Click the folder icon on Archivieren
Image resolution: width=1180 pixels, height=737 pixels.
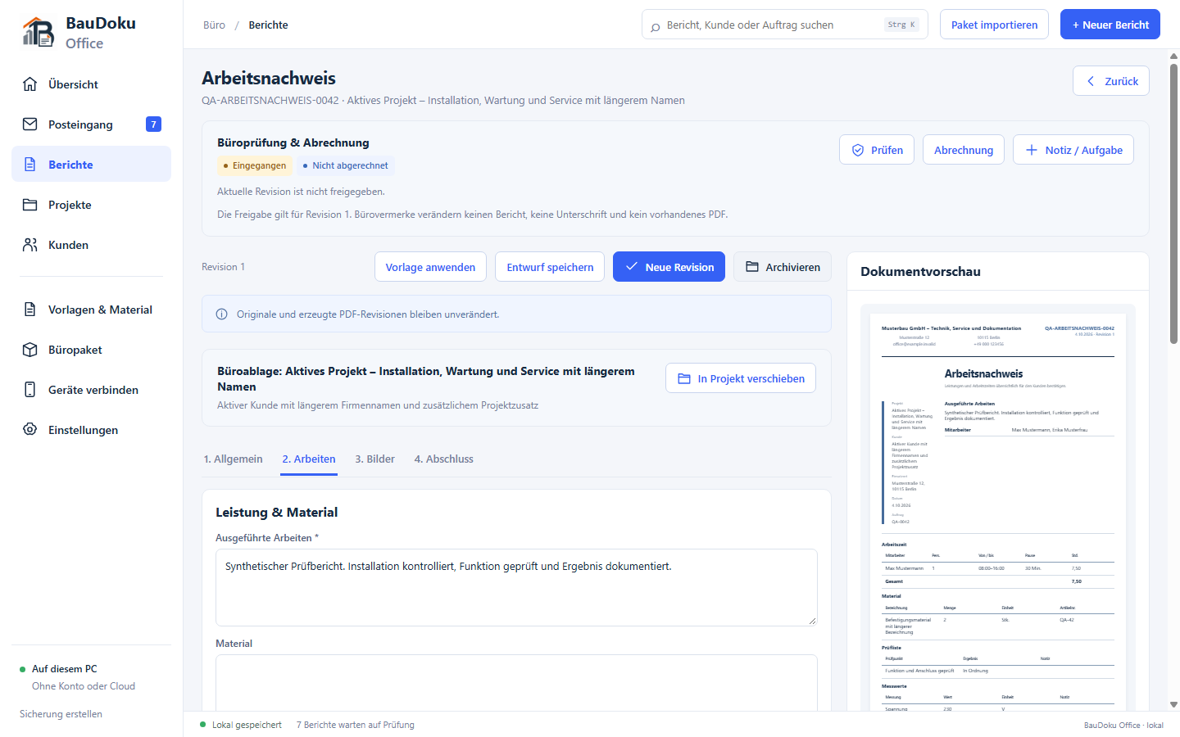click(752, 267)
